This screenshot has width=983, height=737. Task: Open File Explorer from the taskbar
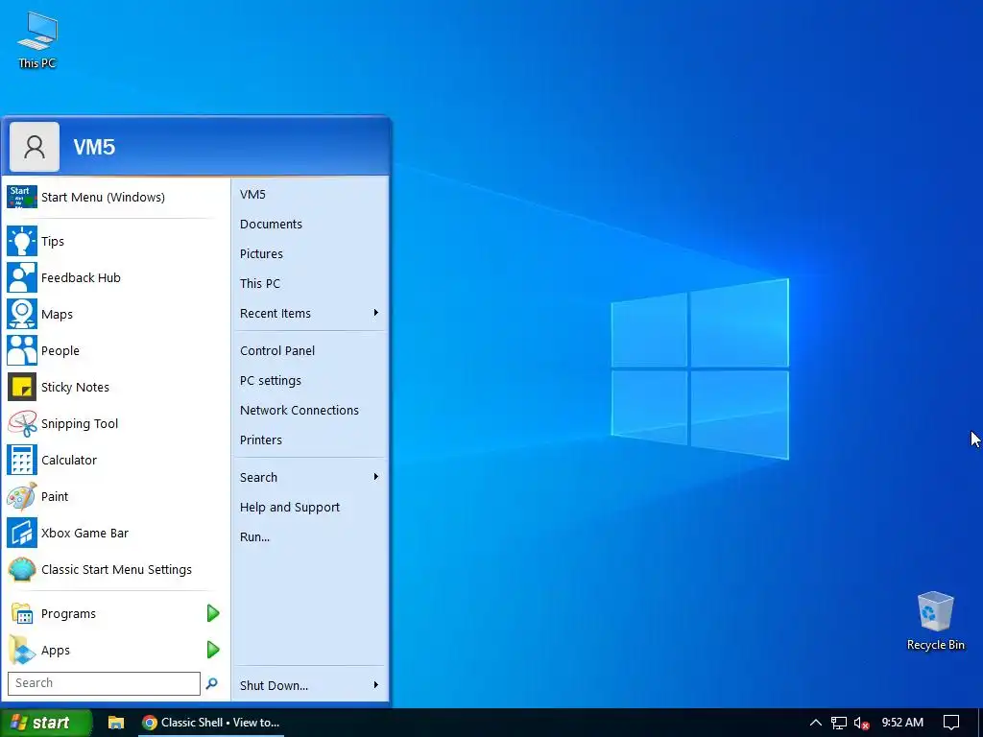(116, 723)
